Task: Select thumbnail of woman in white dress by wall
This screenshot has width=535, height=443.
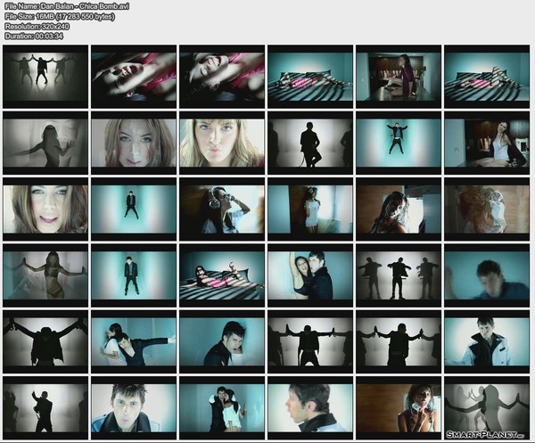Action: [310, 209]
